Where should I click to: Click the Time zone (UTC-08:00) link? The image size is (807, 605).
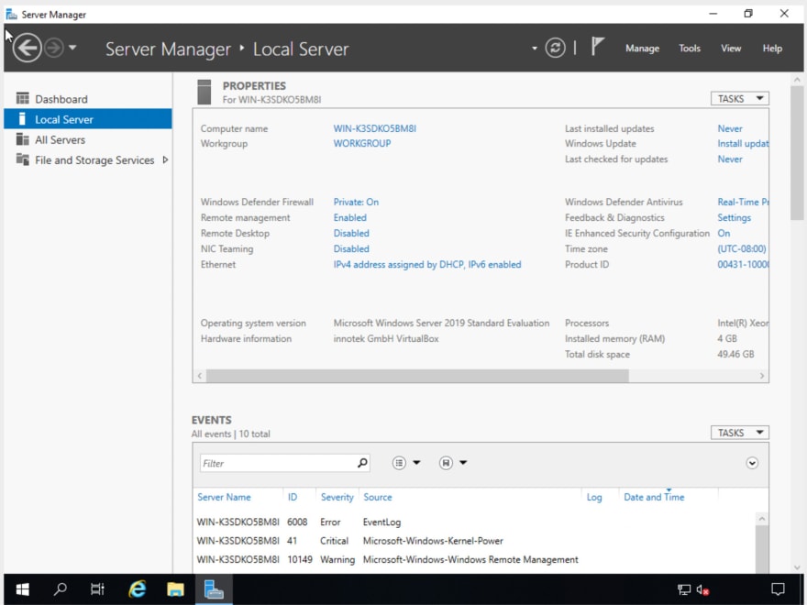[742, 248]
